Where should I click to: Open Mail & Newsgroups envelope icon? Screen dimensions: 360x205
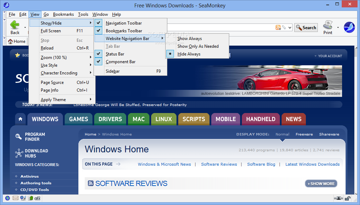[15, 198]
